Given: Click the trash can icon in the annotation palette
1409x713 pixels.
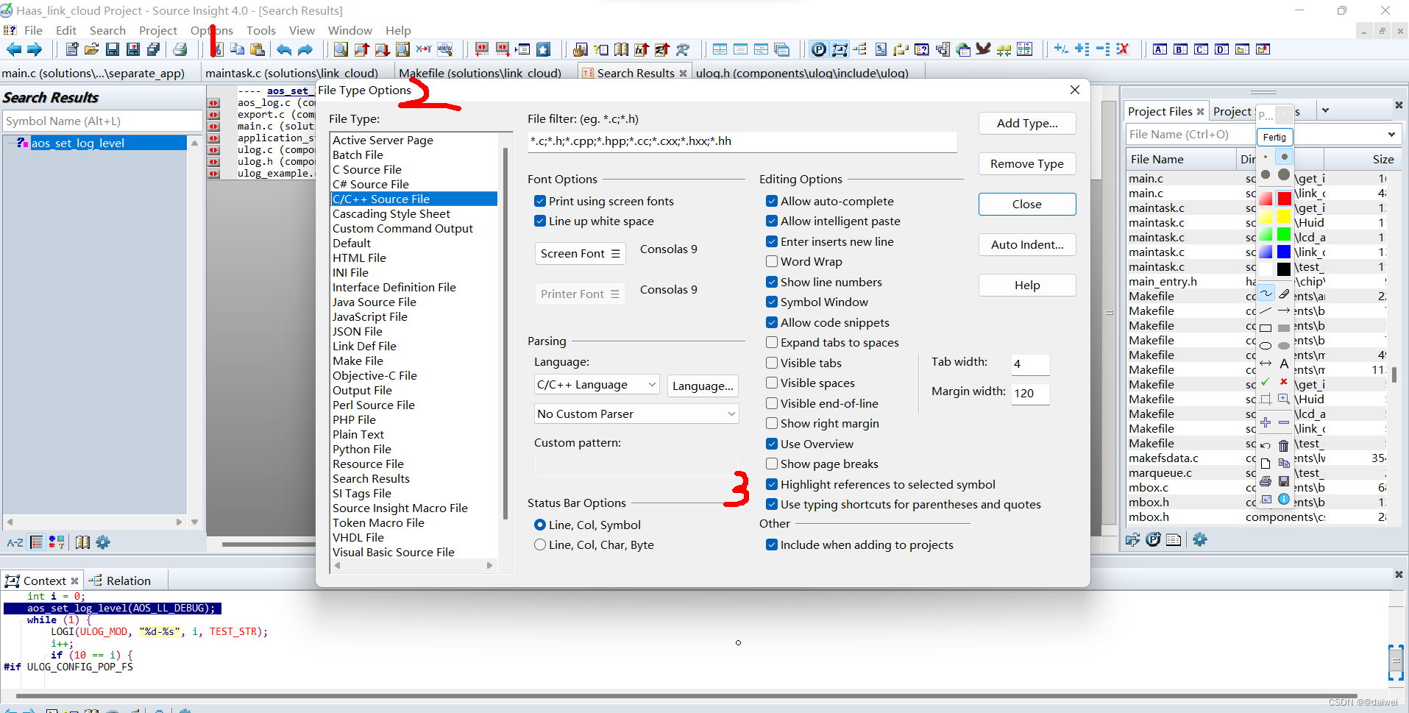Looking at the screenshot, I should pyautogui.click(x=1284, y=445).
